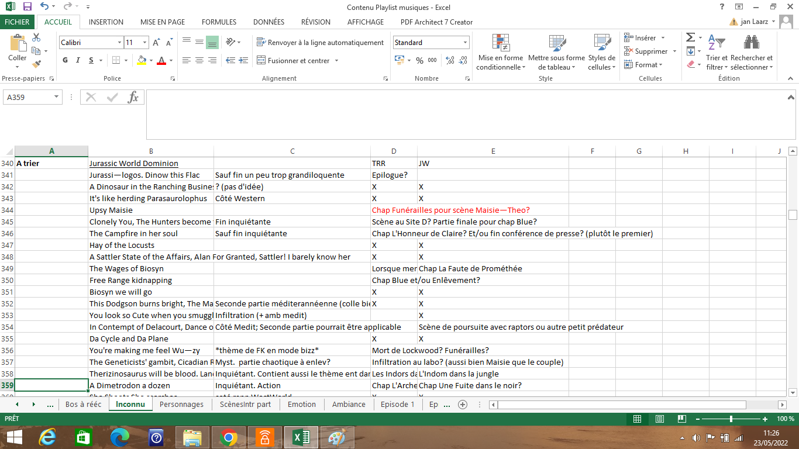The image size is (799, 449).
Task: Select the Personnages sheet tab
Action: click(181, 405)
